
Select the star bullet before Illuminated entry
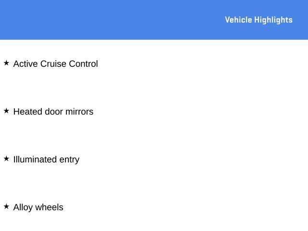pyautogui.click(x=6, y=158)
